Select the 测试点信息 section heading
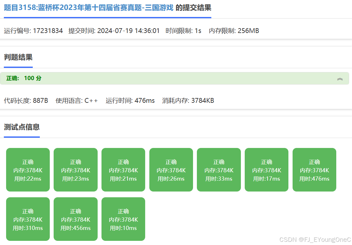The height and width of the screenshot is (245, 352). click(22, 127)
